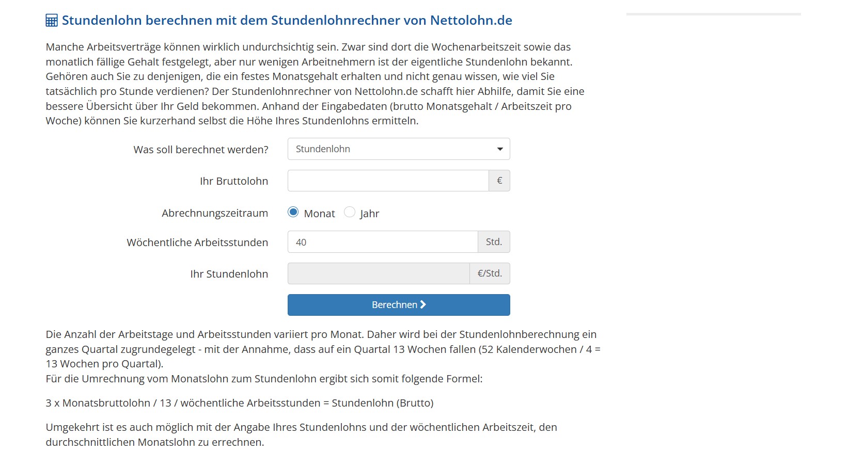
Task: Select the Monat radio button
Action: (x=293, y=212)
